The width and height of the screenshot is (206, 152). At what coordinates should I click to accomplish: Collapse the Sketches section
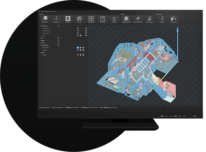pyautogui.click(x=39, y=52)
